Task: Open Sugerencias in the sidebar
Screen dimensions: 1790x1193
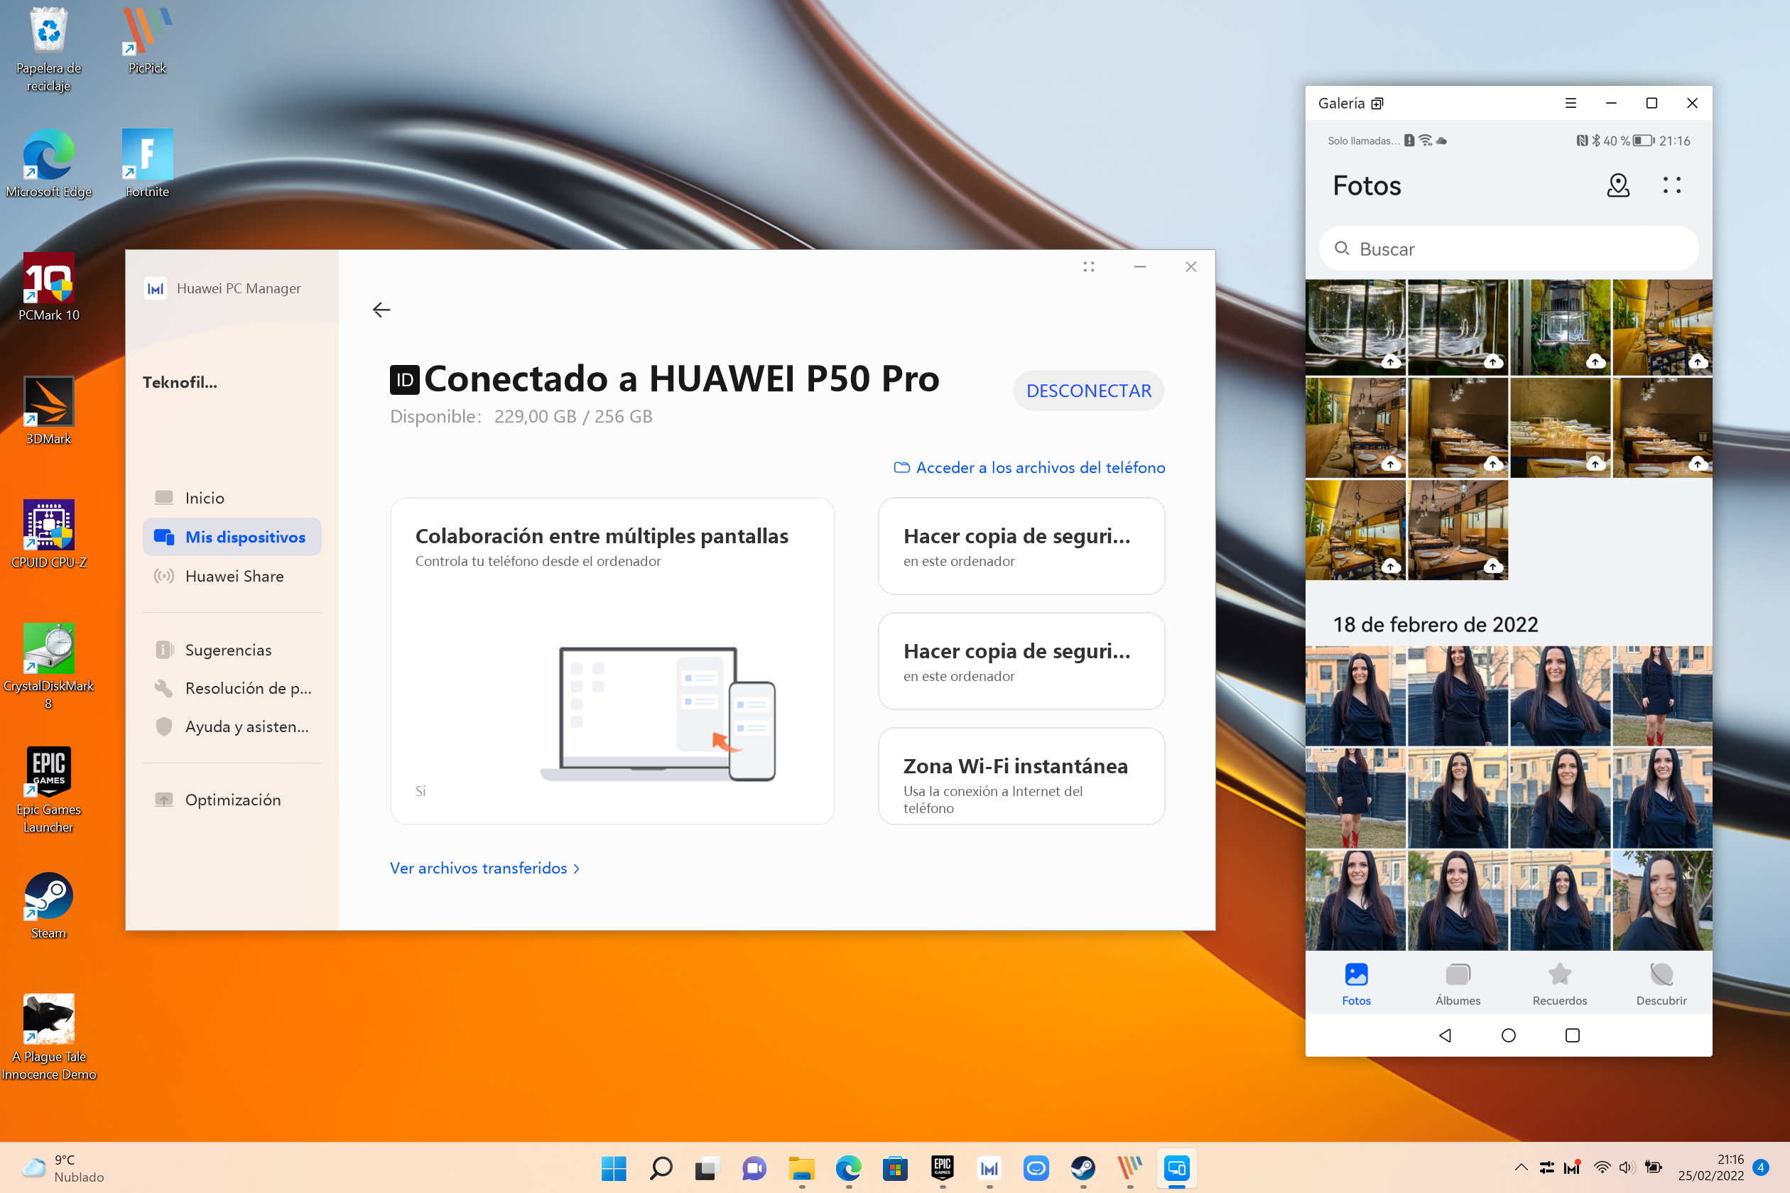Action: pos(232,650)
